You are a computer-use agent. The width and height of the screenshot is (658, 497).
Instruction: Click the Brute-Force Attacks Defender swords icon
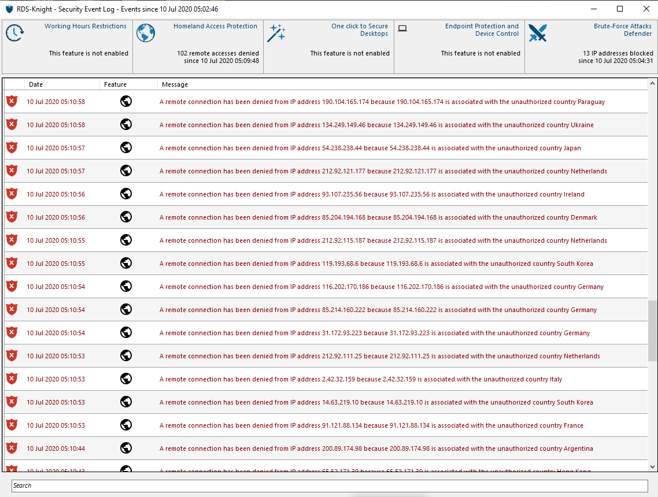[x=538, y=33]
